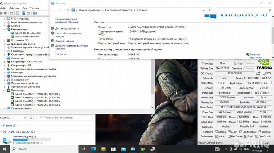274x153 pixels.
Task: Click the Bus Interface question mark in GPU-Z
Action: pos(271,83)
